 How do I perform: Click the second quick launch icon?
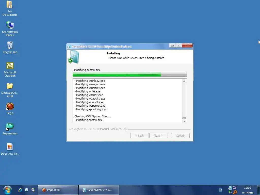click(x=26, y=190)
